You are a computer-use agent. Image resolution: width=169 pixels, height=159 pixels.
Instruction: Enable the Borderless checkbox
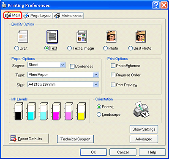point(72,66)
